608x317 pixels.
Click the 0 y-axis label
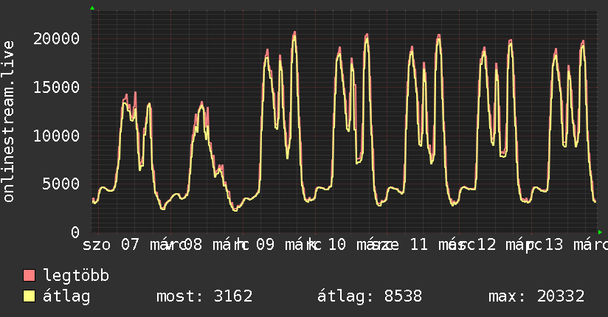(75, 232)
